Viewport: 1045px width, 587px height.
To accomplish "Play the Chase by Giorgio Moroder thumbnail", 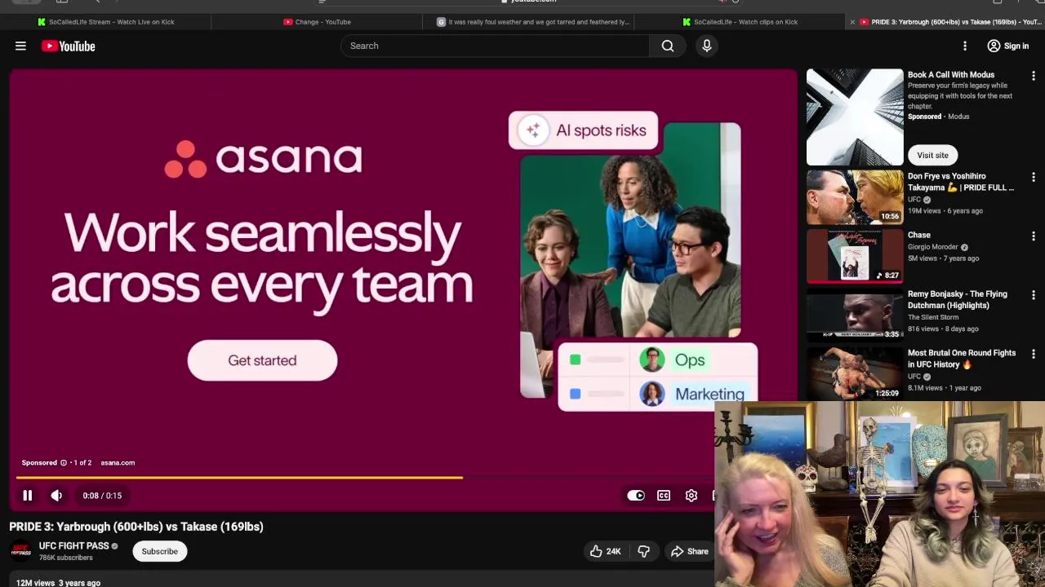I will tap(855, 256).
